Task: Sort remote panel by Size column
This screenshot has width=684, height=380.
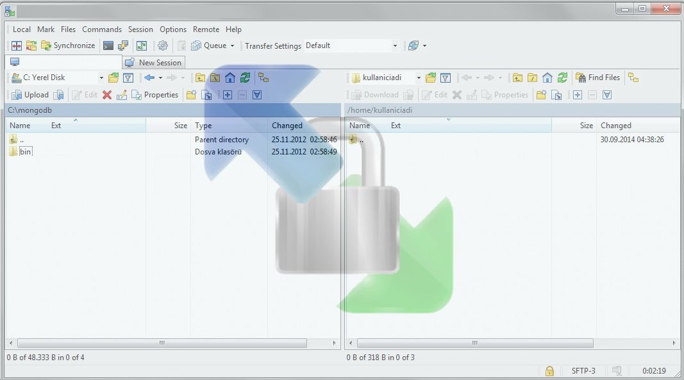Action: [574, 126]
